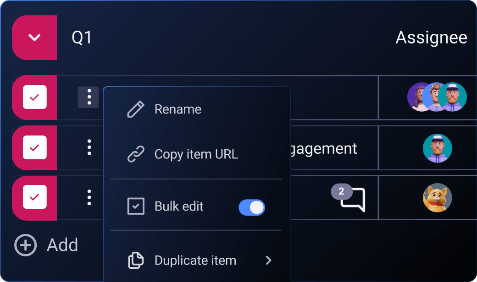Click the checkbox icon left of Bulk edit
The image size is (477, 282).
(135, 206)
